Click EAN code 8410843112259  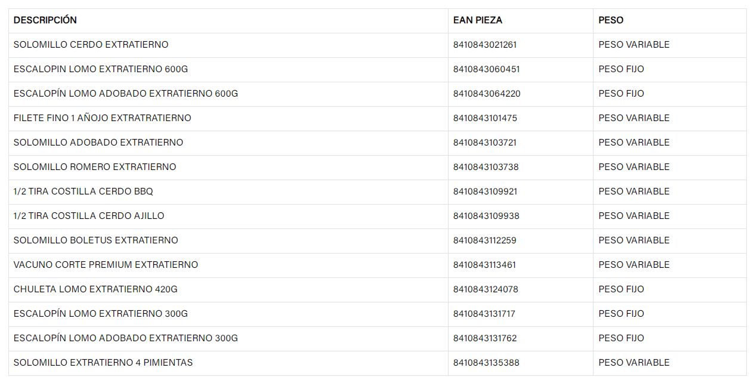pyautogui.click(x=485, y=240)
